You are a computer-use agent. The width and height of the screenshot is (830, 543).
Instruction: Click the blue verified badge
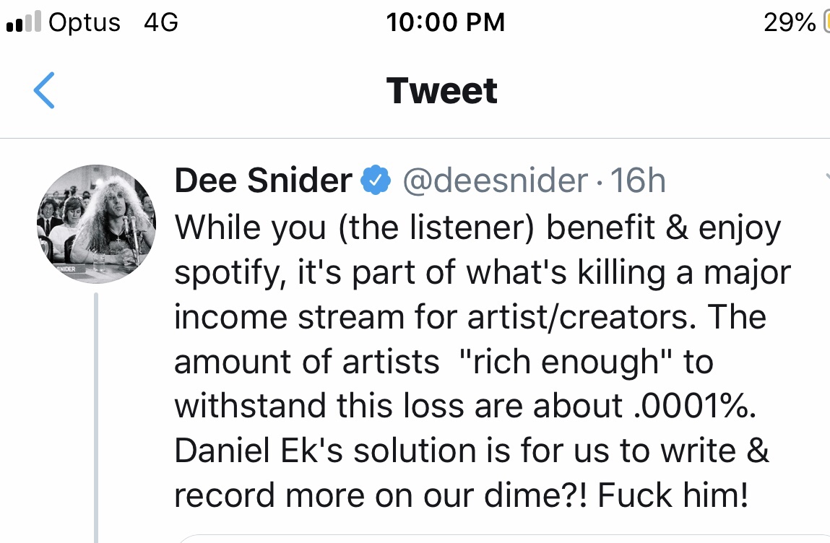coord(376,181)
